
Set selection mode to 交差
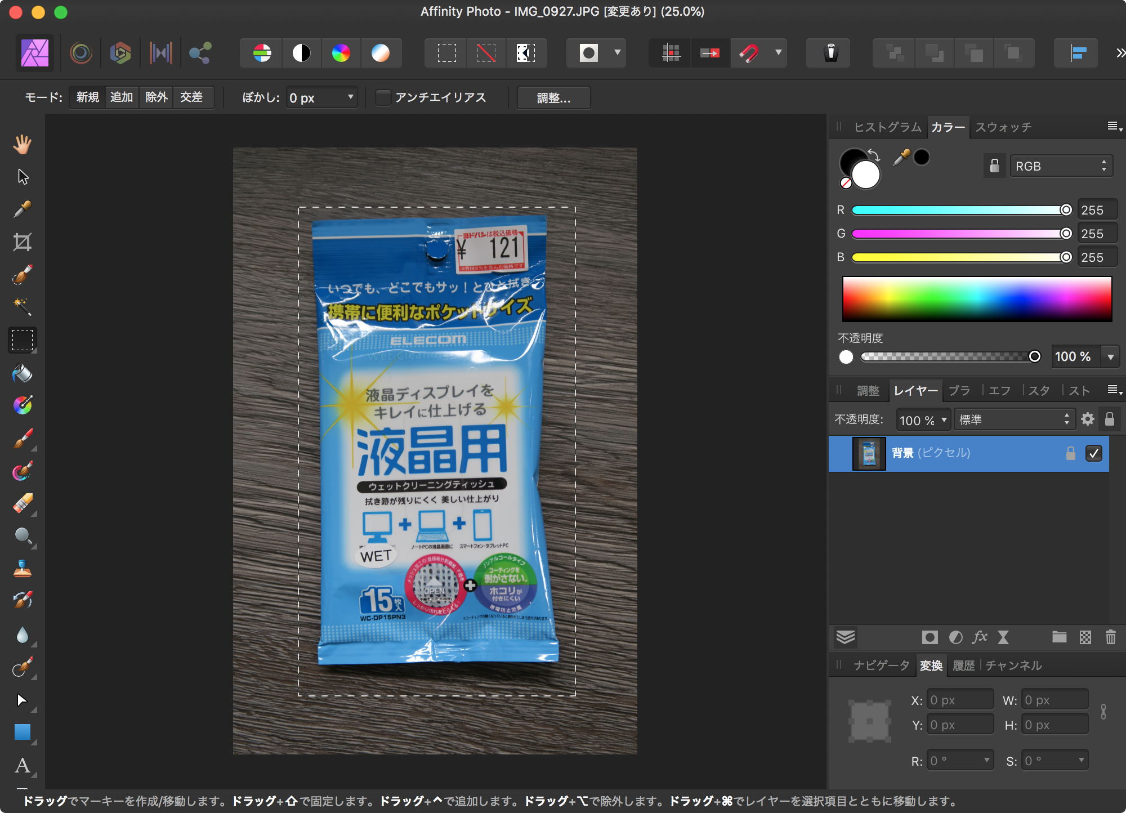191,97
